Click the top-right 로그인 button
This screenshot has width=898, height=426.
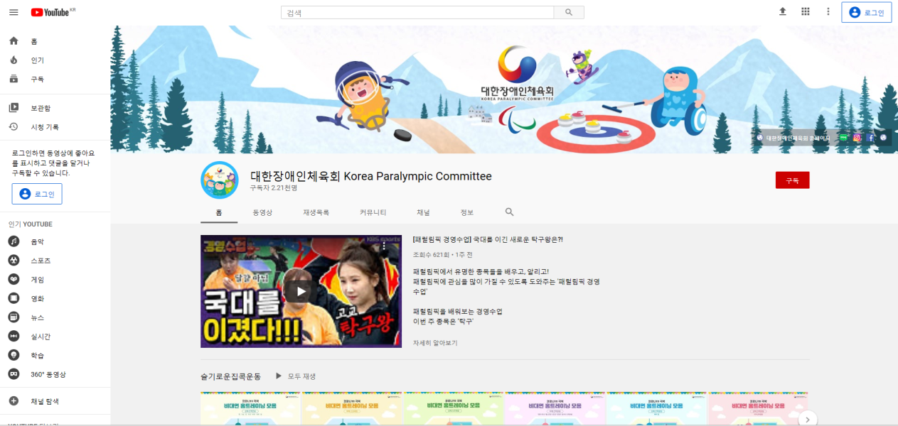pyautogui.click(x=866, y=13)
